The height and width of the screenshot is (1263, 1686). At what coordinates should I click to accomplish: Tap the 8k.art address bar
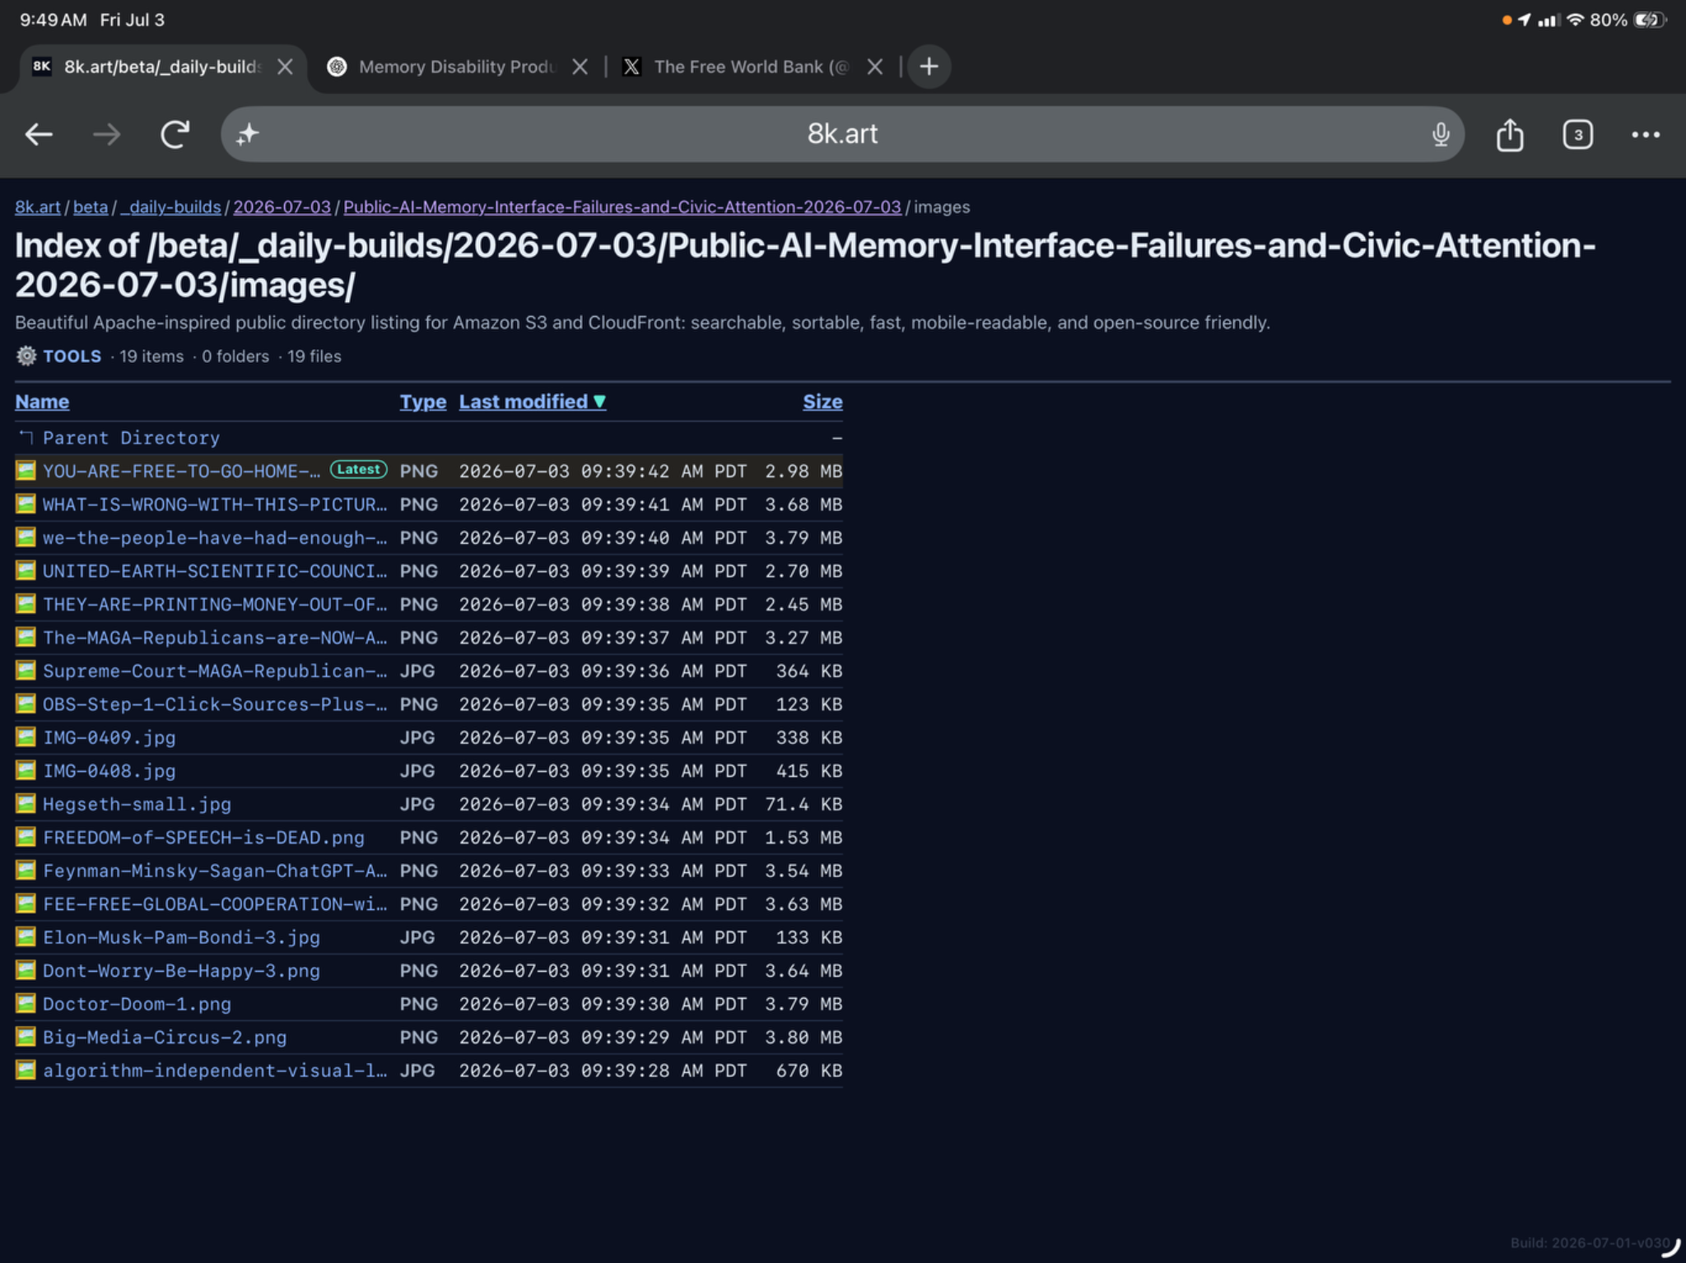click(842, 134)
